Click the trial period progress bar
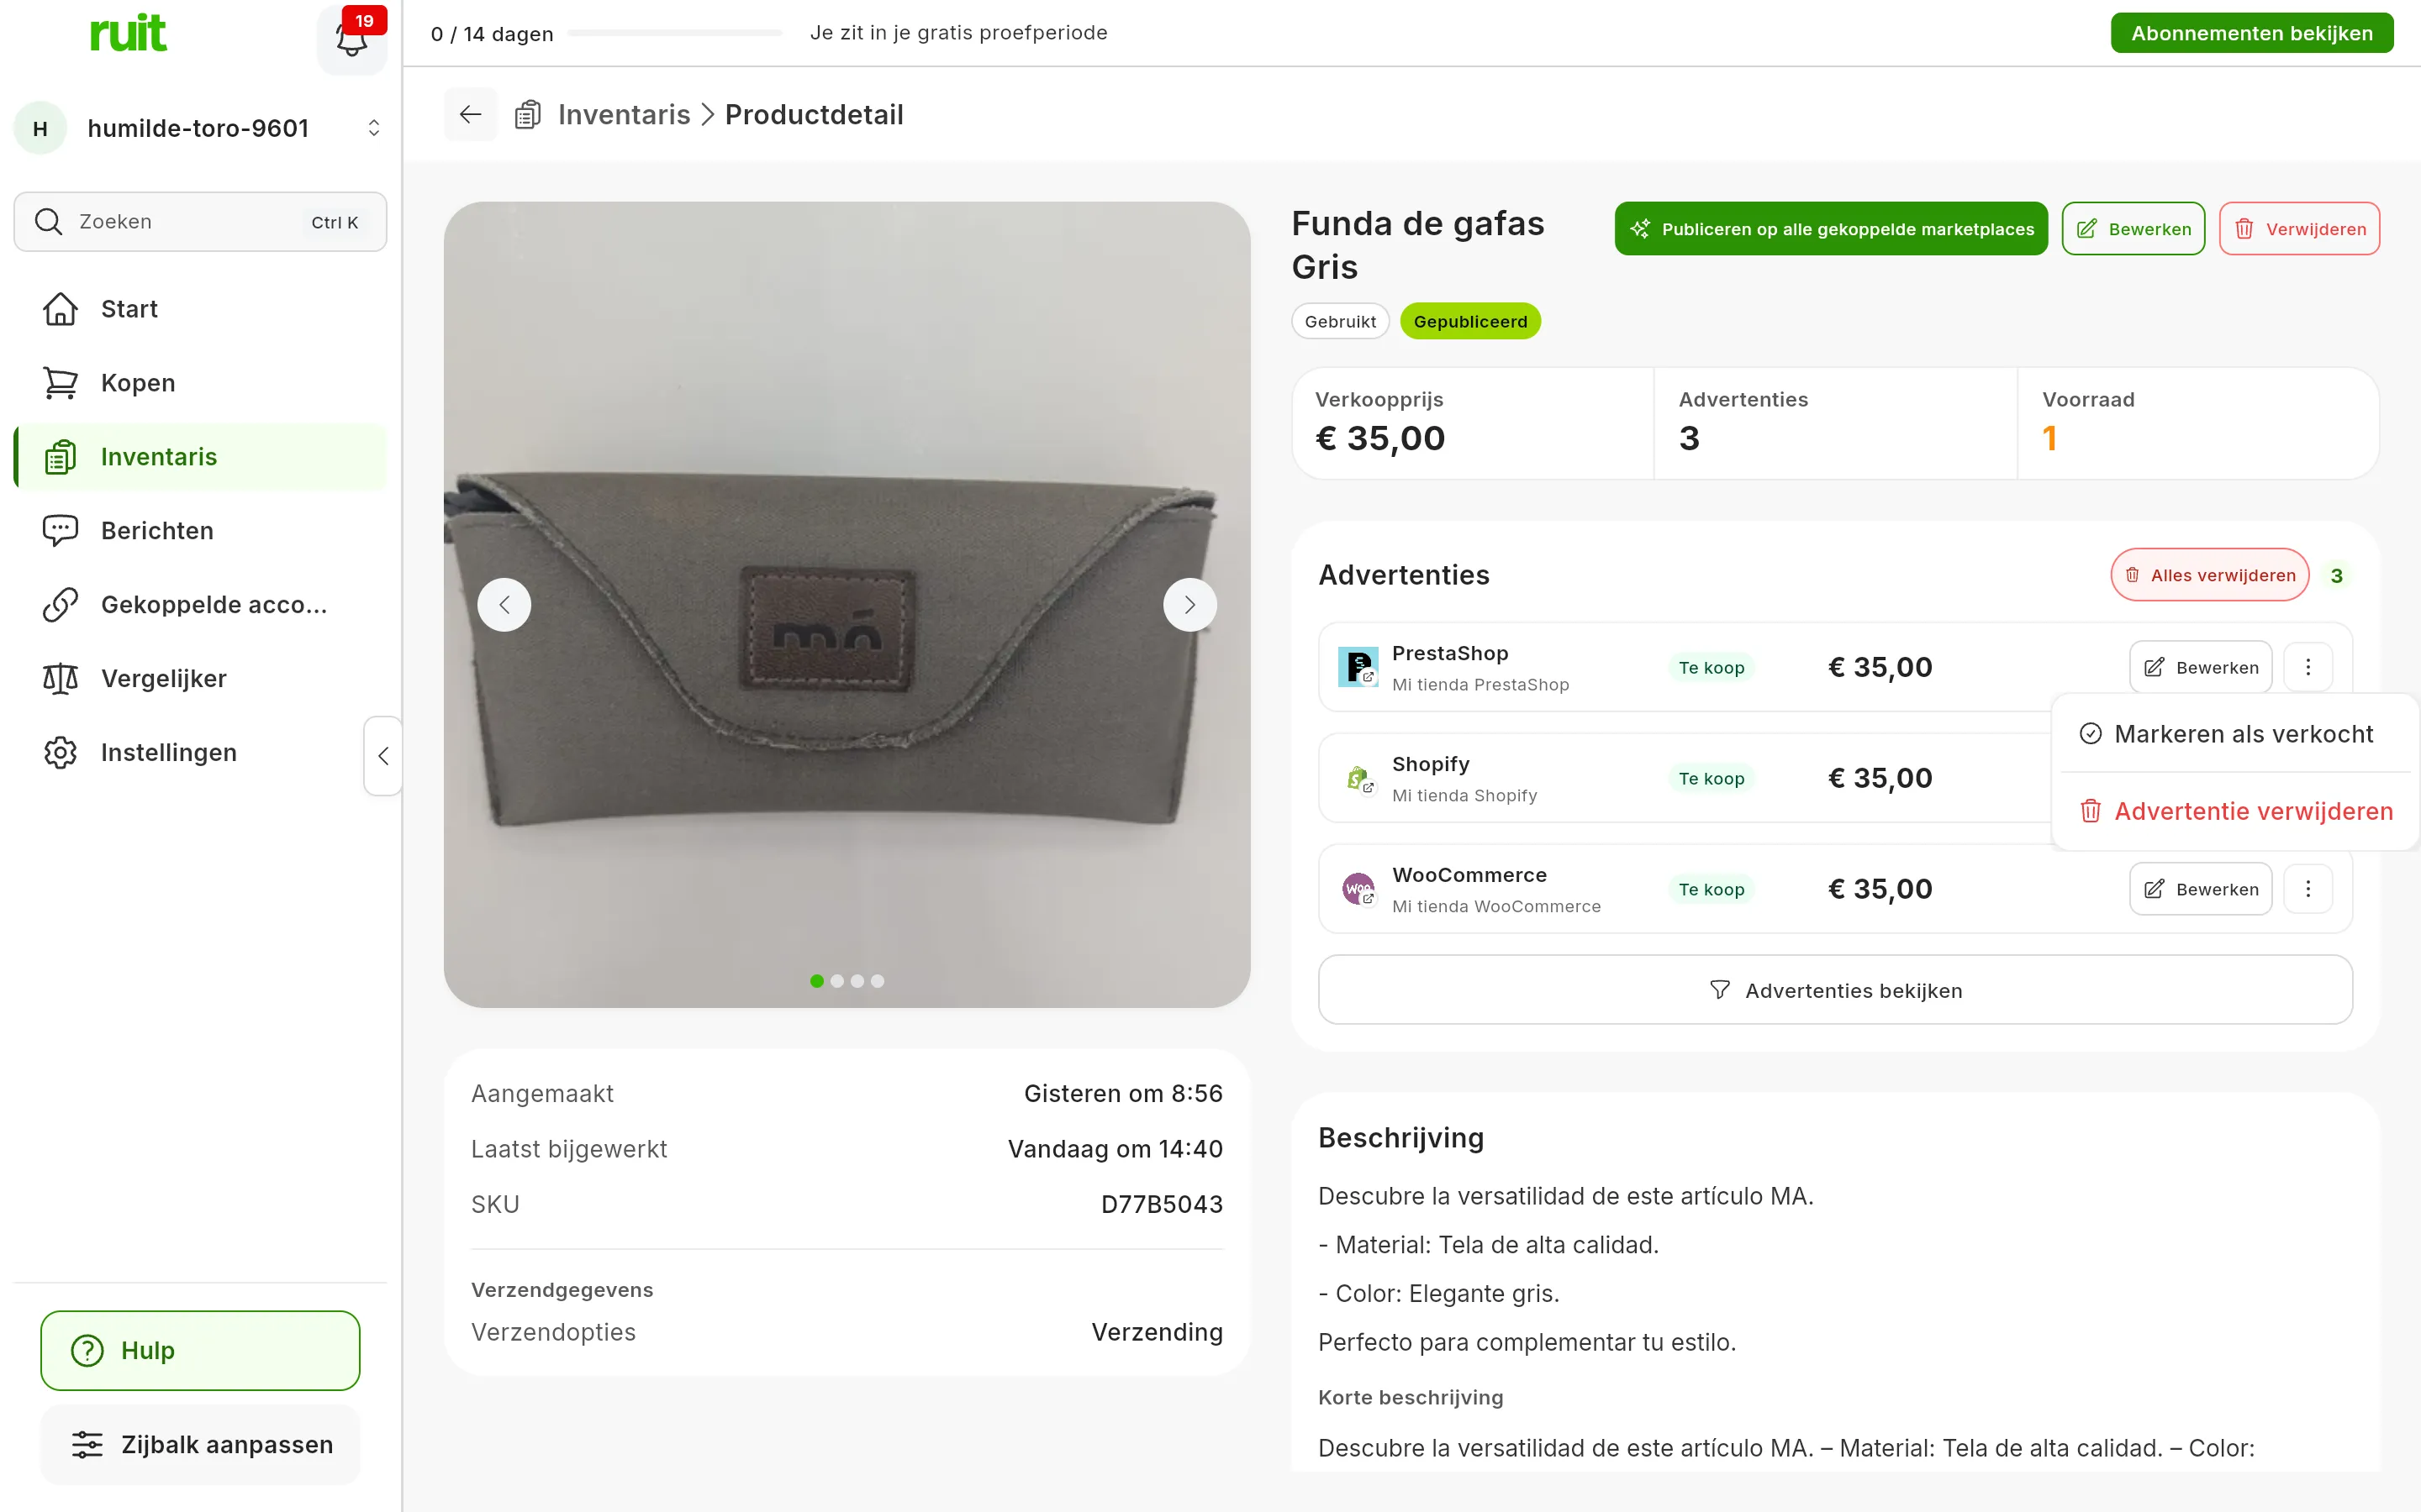 pyautogui.click(x=674, y=33)
